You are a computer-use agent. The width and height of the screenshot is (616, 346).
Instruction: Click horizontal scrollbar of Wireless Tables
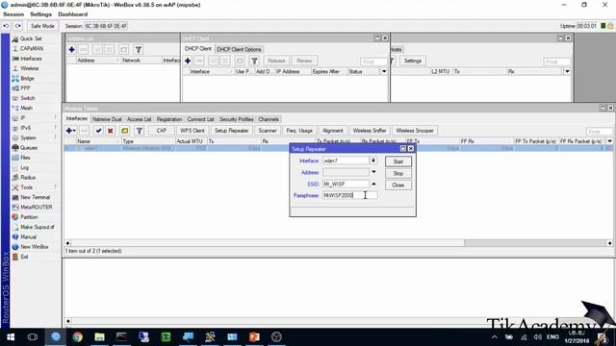pos(338,243)
